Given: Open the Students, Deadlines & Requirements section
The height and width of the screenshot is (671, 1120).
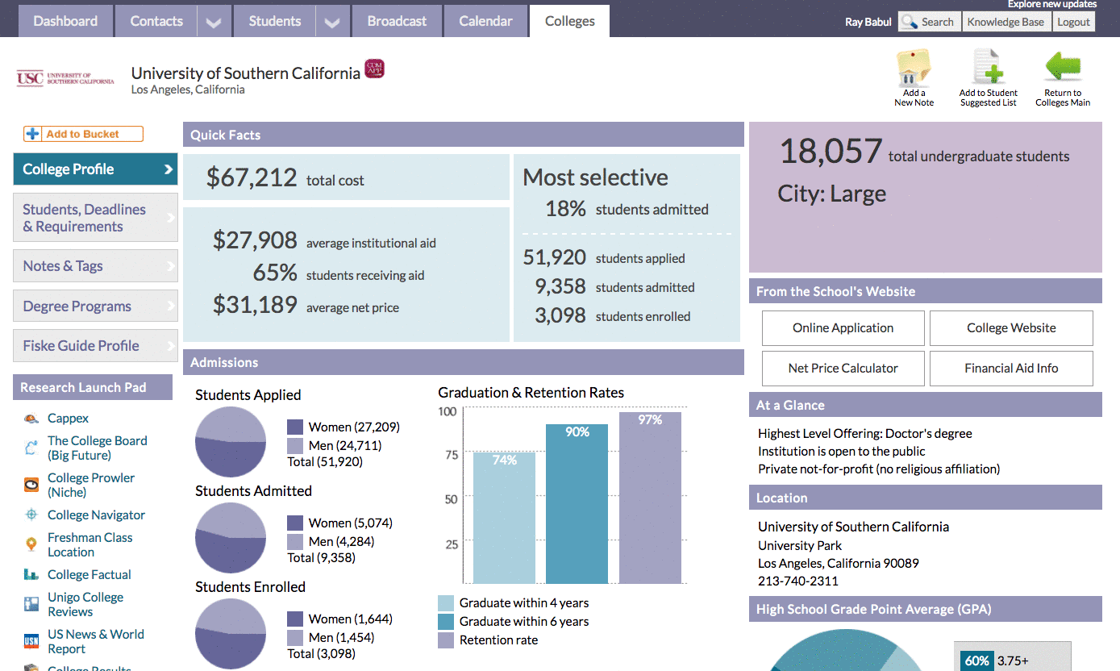Looking at the screenshot, I should tap(95, 218).
